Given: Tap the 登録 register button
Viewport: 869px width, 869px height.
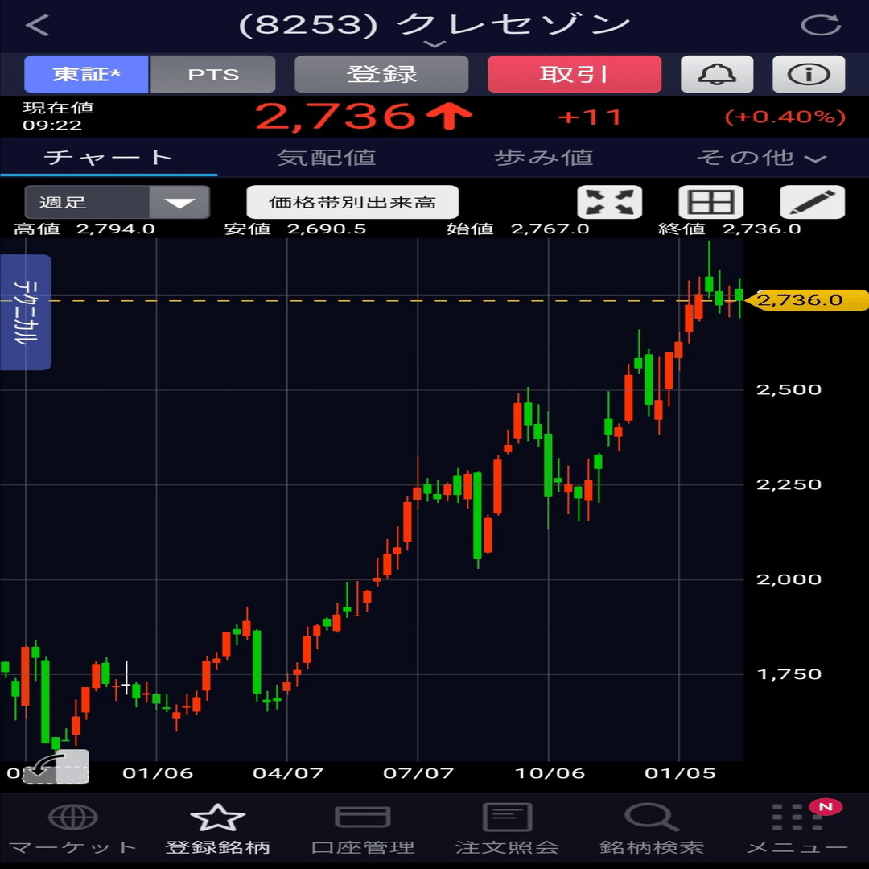Looking at the screenshot, I should coord(381,74).
